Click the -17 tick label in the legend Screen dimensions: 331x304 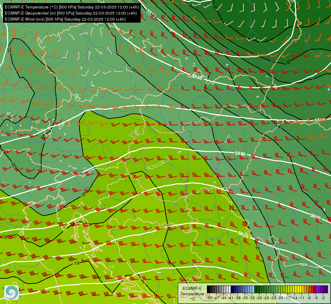click(x=287, y=298)
